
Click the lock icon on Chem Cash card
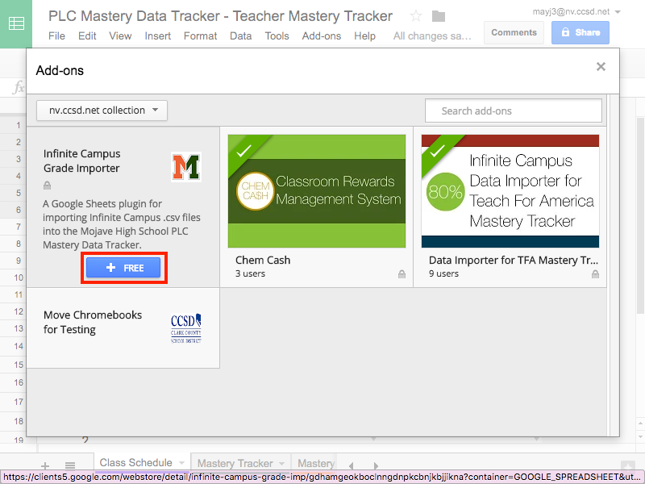pyautogui.click(x=402, y=274)
